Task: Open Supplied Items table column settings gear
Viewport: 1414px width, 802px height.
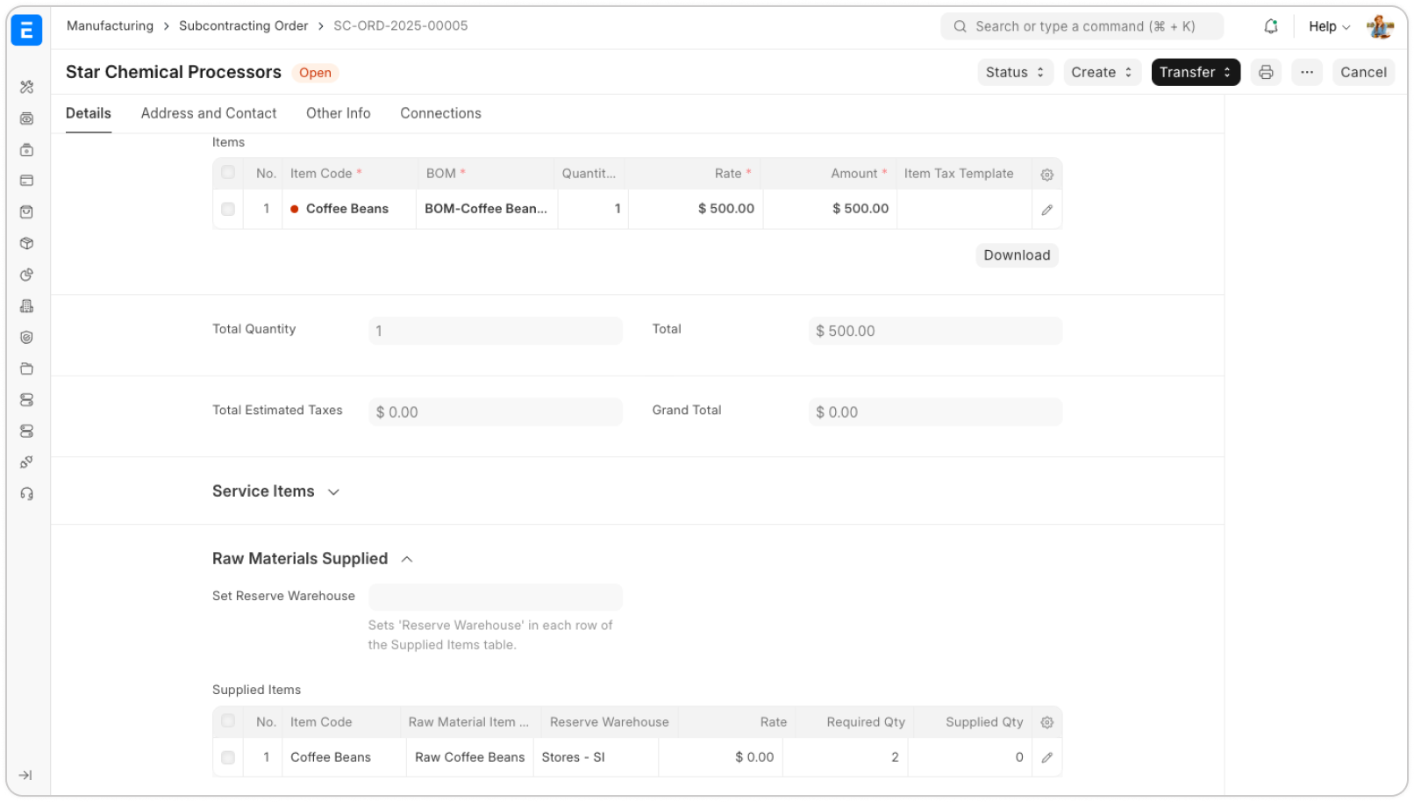Action: [1047, 723]
